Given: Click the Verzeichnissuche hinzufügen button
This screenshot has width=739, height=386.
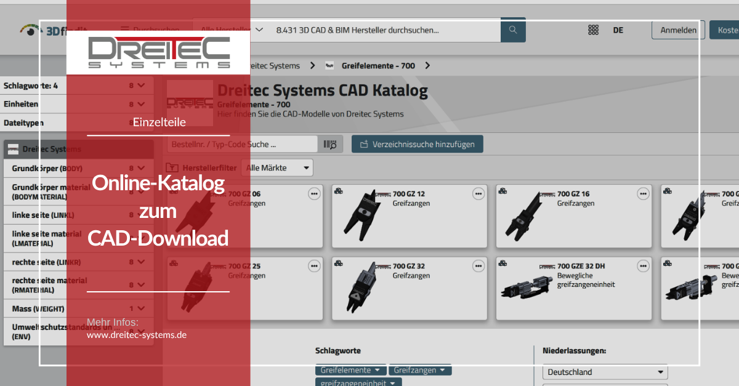Looking at the screenshot, I should pyautogui.click(x=417, y=143).
